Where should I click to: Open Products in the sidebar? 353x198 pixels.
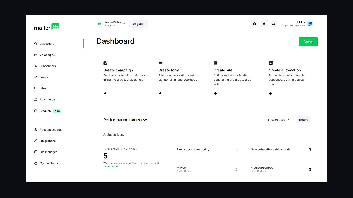click(x=46, y=111)
